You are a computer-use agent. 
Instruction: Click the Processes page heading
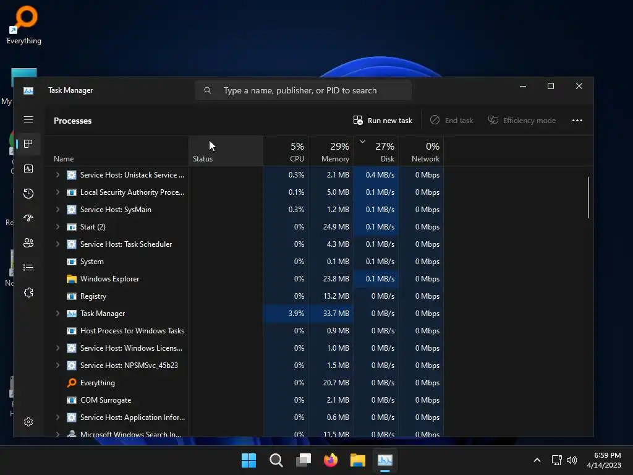coord(73,121)
